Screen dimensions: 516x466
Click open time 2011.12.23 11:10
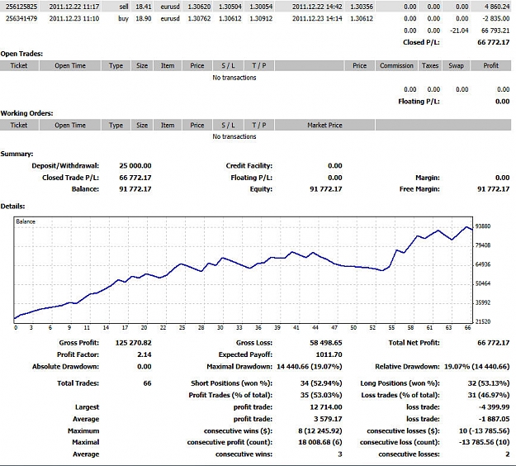click(74, 18)
